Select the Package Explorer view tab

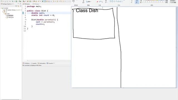pyautogui.click(x=7, y=4)
